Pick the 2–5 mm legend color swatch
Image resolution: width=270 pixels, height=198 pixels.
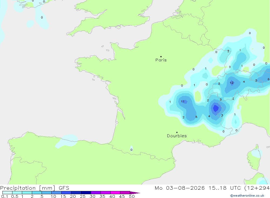(37, 193)
